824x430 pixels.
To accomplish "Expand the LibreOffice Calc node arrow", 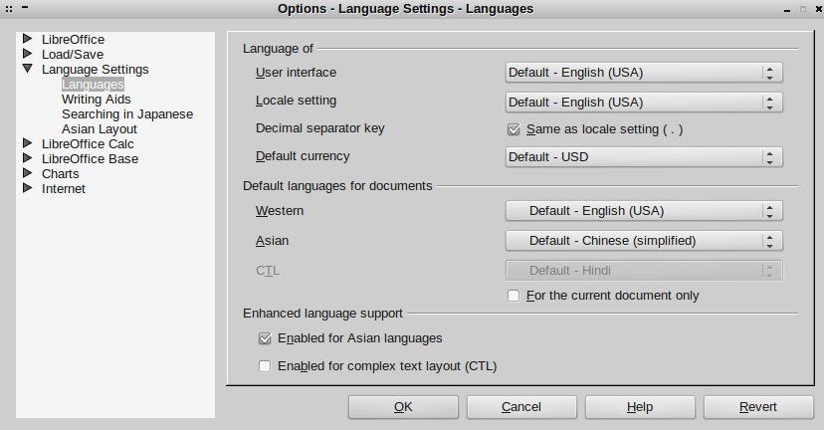I will tap(28, 143).
